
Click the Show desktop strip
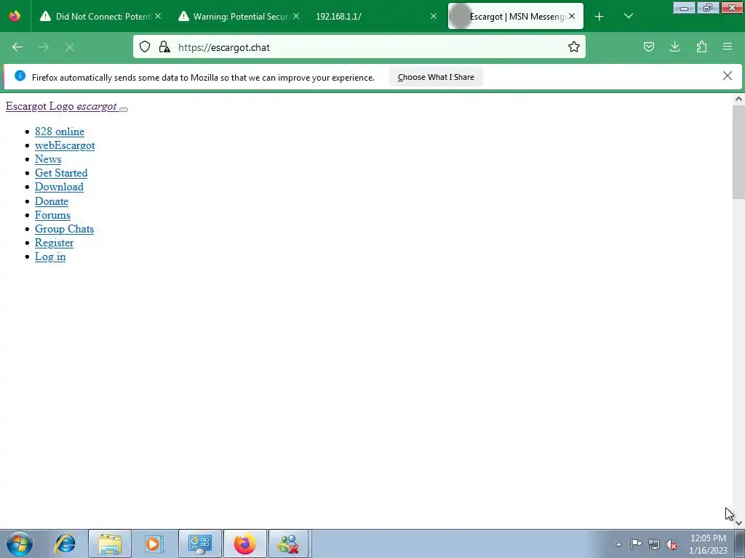[x=740, y=543]
